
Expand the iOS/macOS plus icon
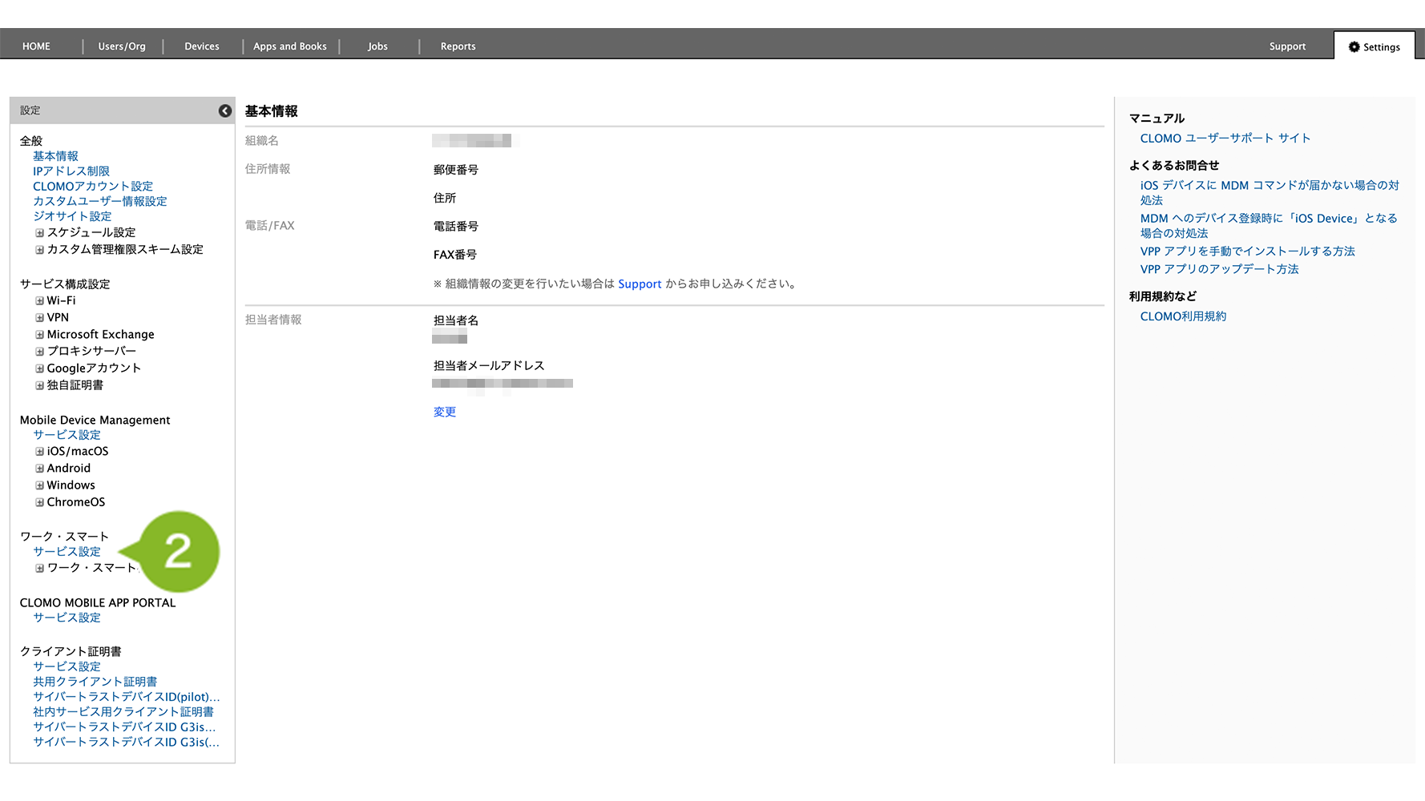pos(39,452)
